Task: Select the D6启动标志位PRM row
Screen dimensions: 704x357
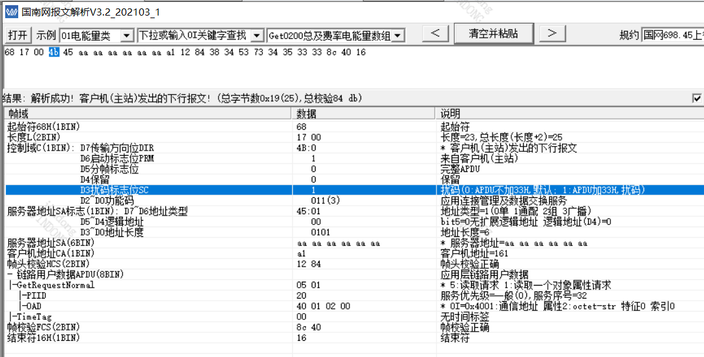Action: [x=355, y=158]
